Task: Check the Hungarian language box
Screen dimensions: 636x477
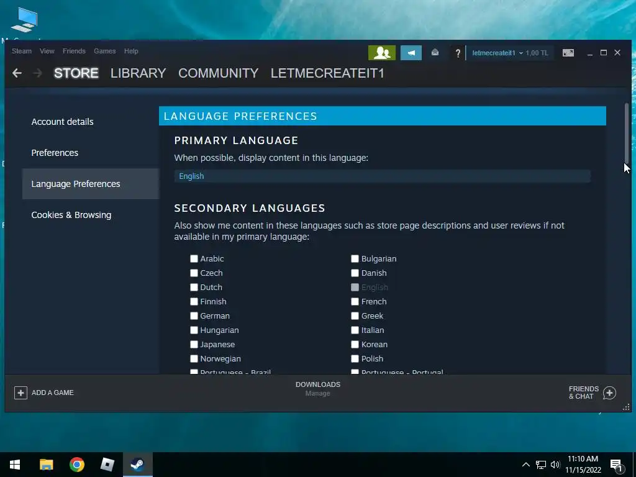Action: pyautogui.click(x=194, y=330)
